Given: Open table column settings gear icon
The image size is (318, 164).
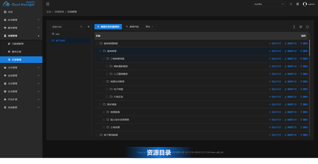Looking at the screenshot, I should 301,27.
